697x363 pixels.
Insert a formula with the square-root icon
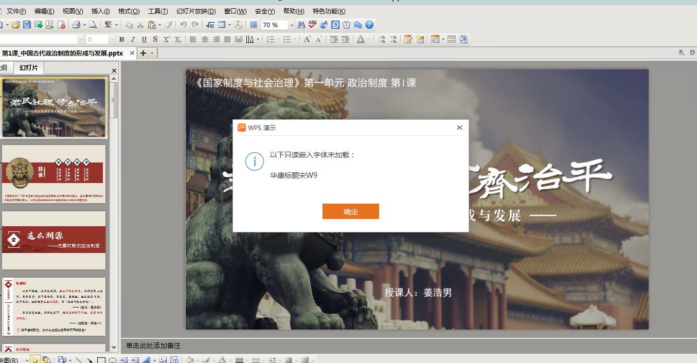pyautogui.click(x=210, y=25)
